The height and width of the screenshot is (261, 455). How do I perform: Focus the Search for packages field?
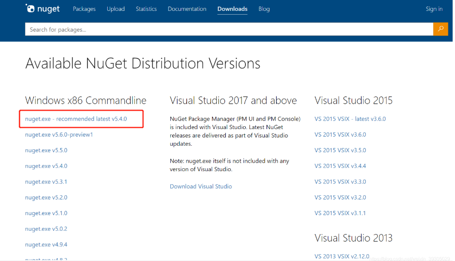click(229, 29)
